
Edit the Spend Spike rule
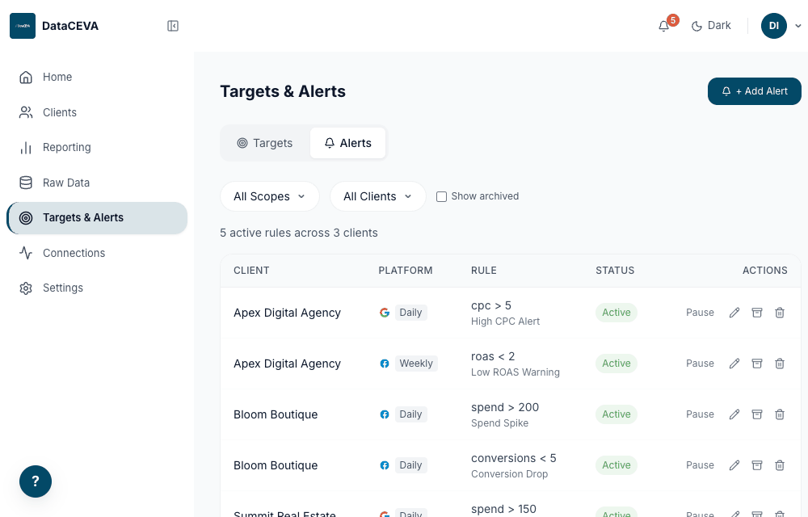click(734, 414)
